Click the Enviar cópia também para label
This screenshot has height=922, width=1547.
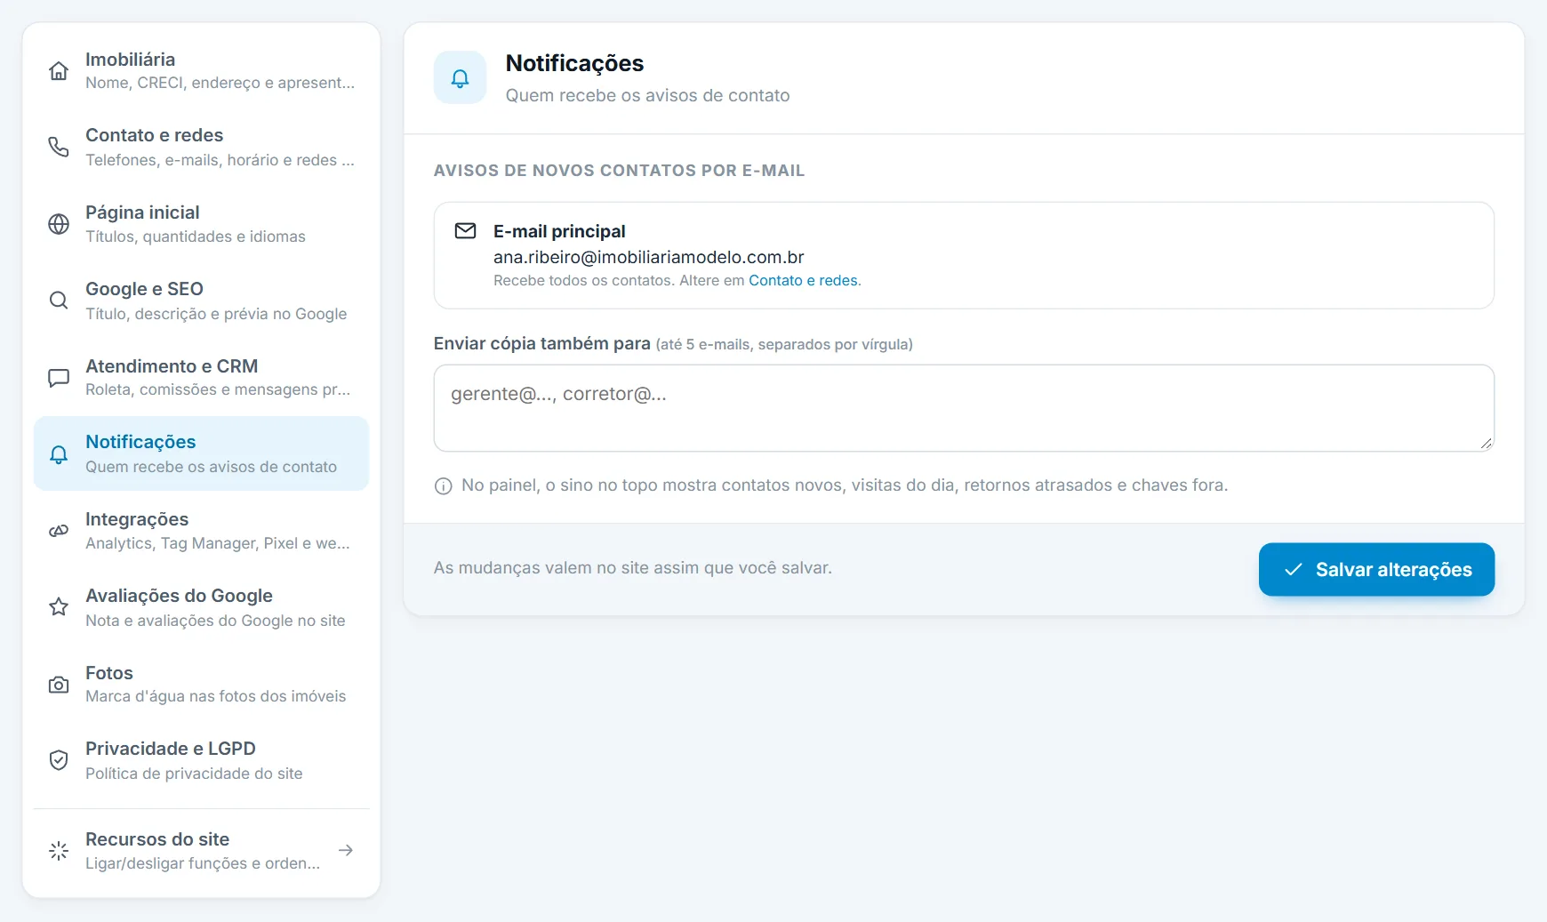point(542,344)
